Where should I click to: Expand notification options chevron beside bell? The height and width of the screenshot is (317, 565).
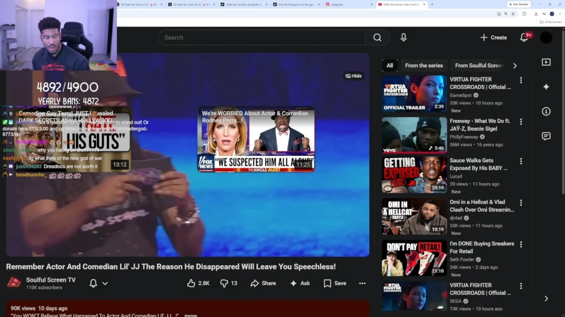[105, 283]
